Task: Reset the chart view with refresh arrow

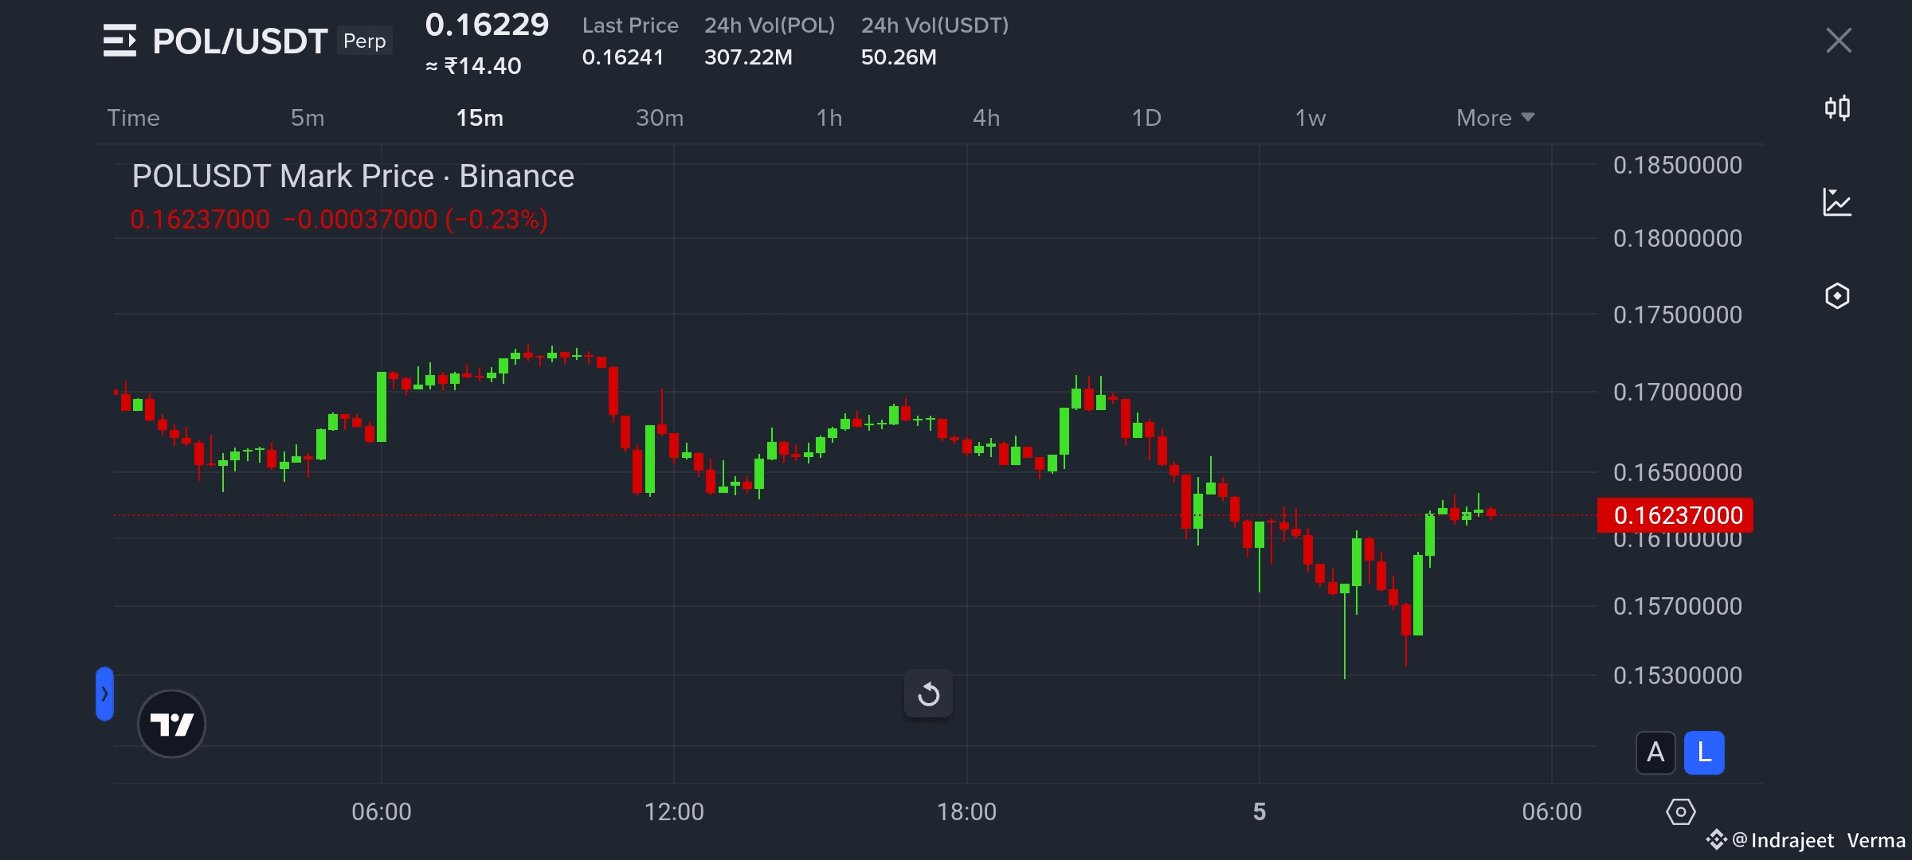Action: 928,694
